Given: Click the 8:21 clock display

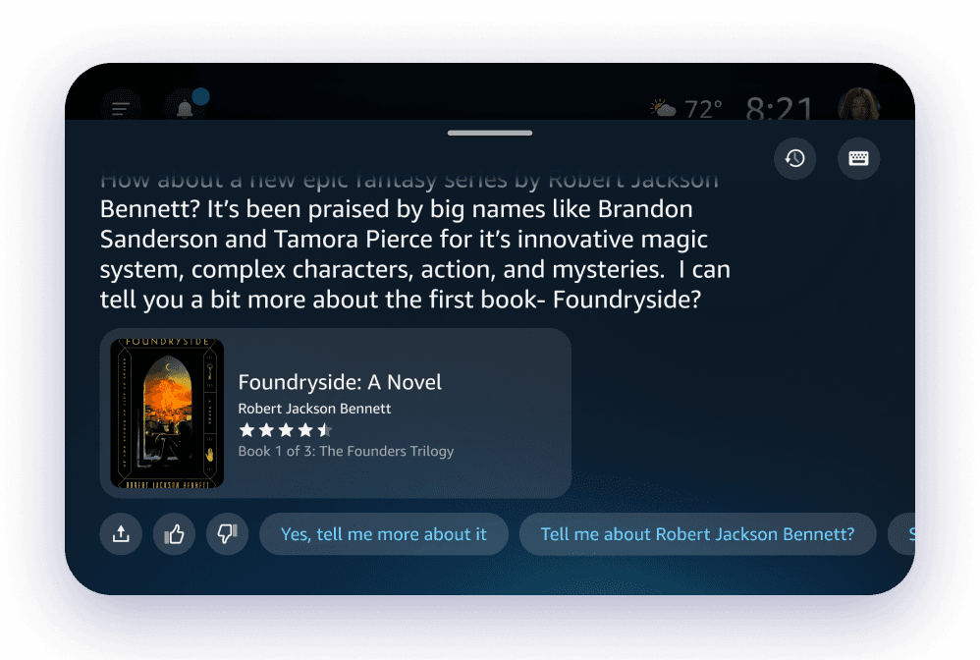Looking at the screenshot, I should click(x=780, y=108).
